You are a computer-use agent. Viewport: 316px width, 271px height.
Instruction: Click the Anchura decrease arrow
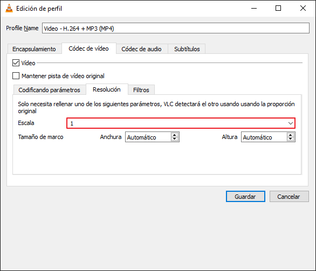[175, 139]
